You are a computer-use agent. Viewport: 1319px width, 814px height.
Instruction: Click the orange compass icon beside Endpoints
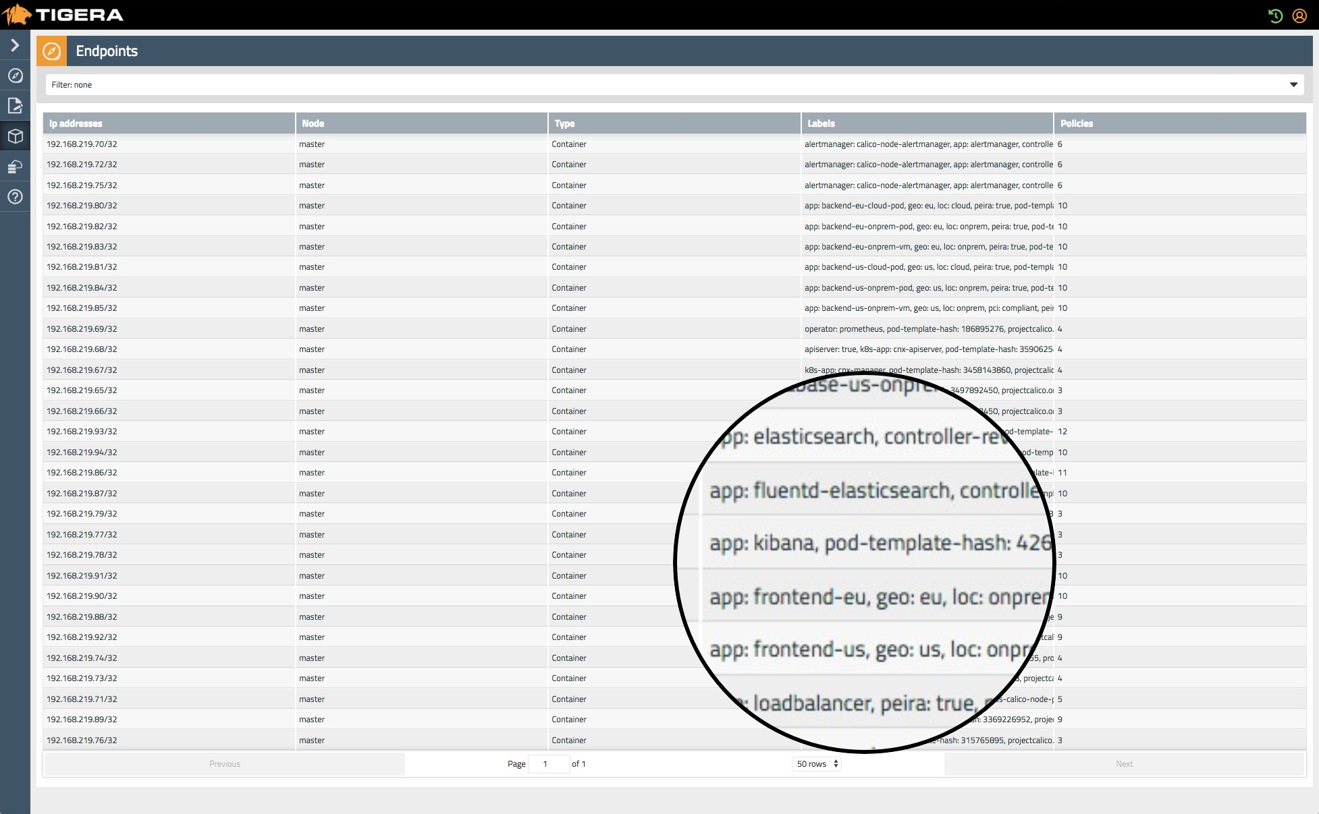51,51
